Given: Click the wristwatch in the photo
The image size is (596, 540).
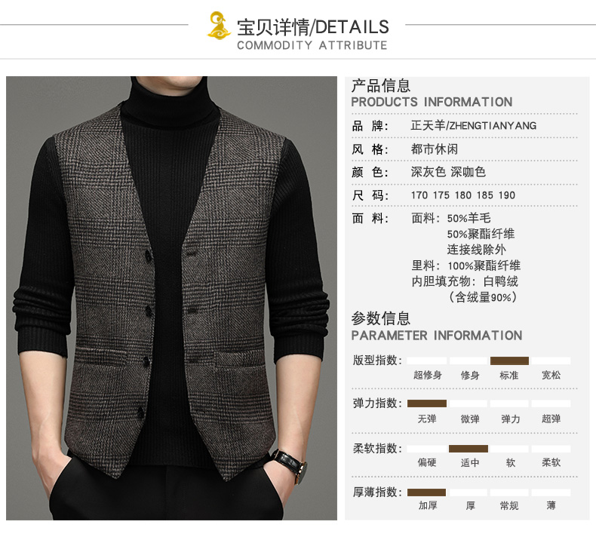Looking at the screenshot, I should (x=290, y=465).
